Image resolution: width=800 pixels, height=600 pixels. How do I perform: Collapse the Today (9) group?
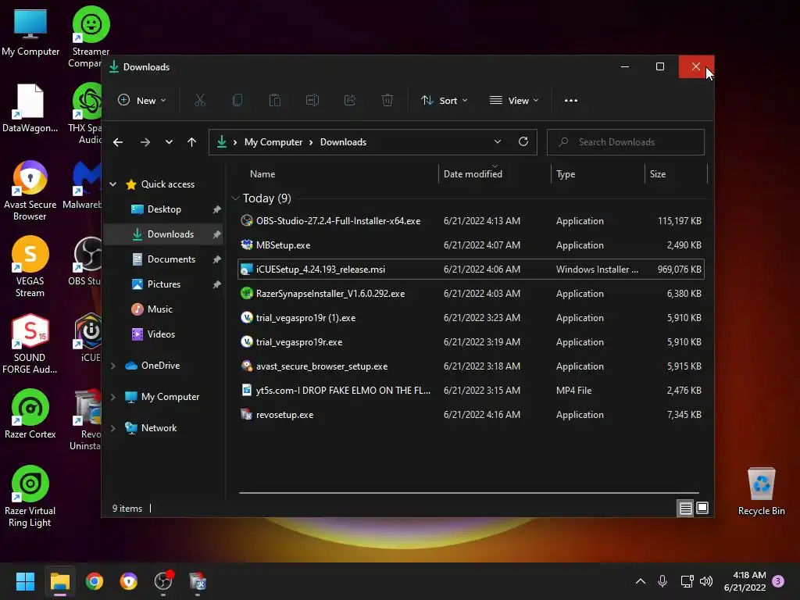(235, 198)
